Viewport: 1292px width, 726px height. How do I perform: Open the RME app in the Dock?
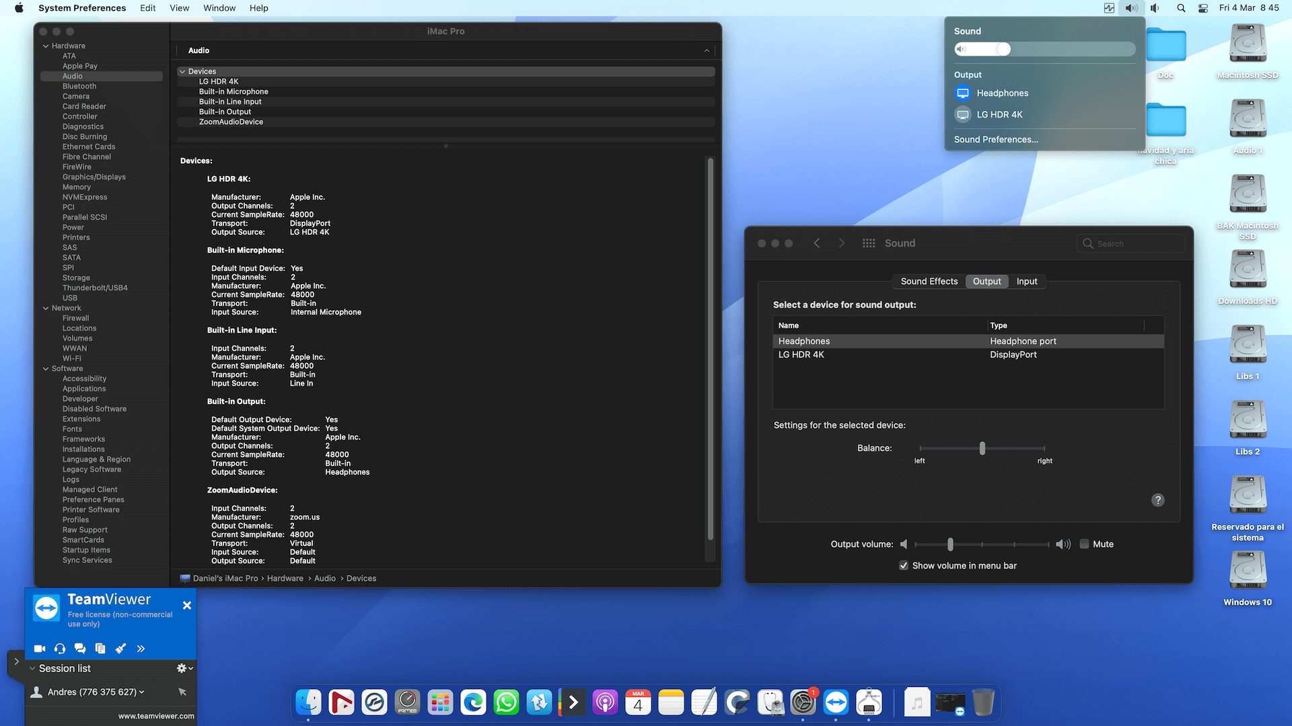coord(408,703)
